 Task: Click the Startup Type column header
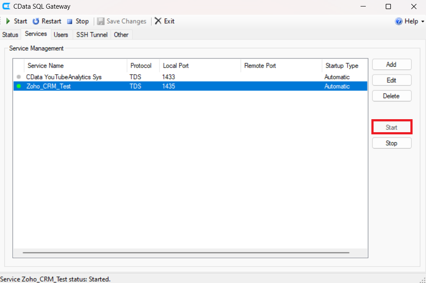345,66
